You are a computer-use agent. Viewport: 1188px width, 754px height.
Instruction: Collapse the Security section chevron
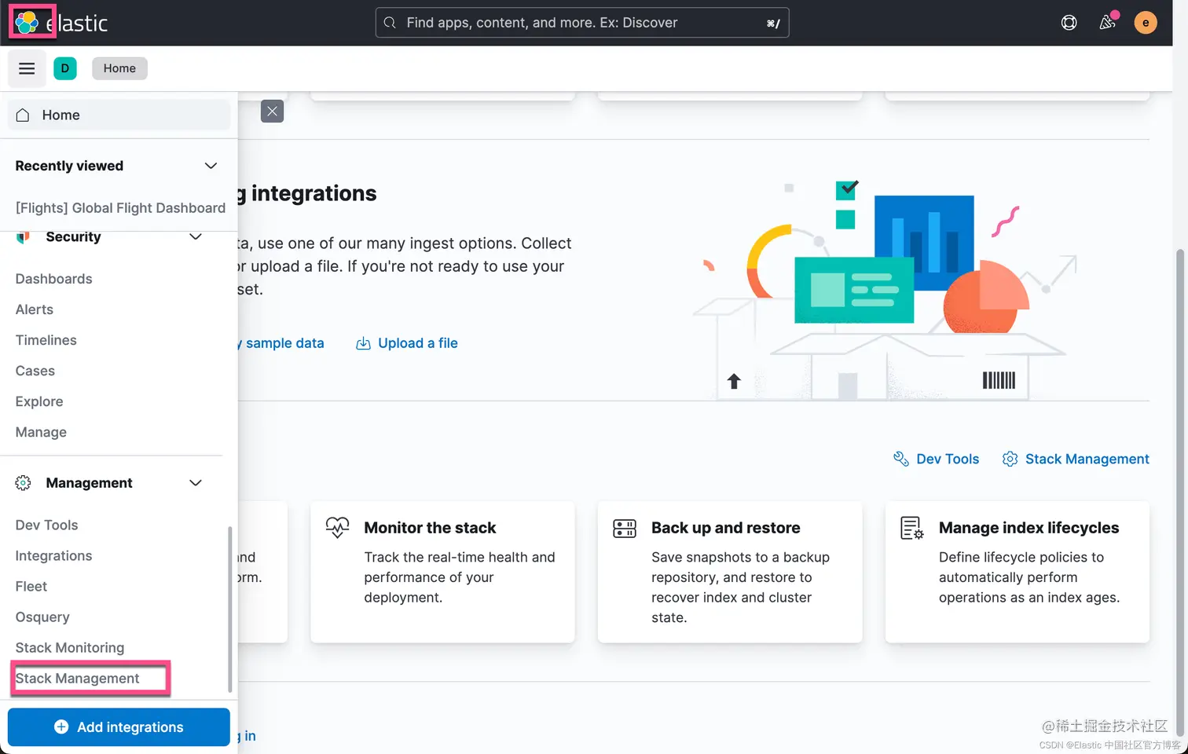coord(196,236)
